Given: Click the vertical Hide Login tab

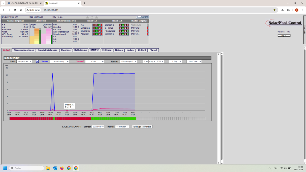Looking at the screenshot, I should [x=305, y=30].
